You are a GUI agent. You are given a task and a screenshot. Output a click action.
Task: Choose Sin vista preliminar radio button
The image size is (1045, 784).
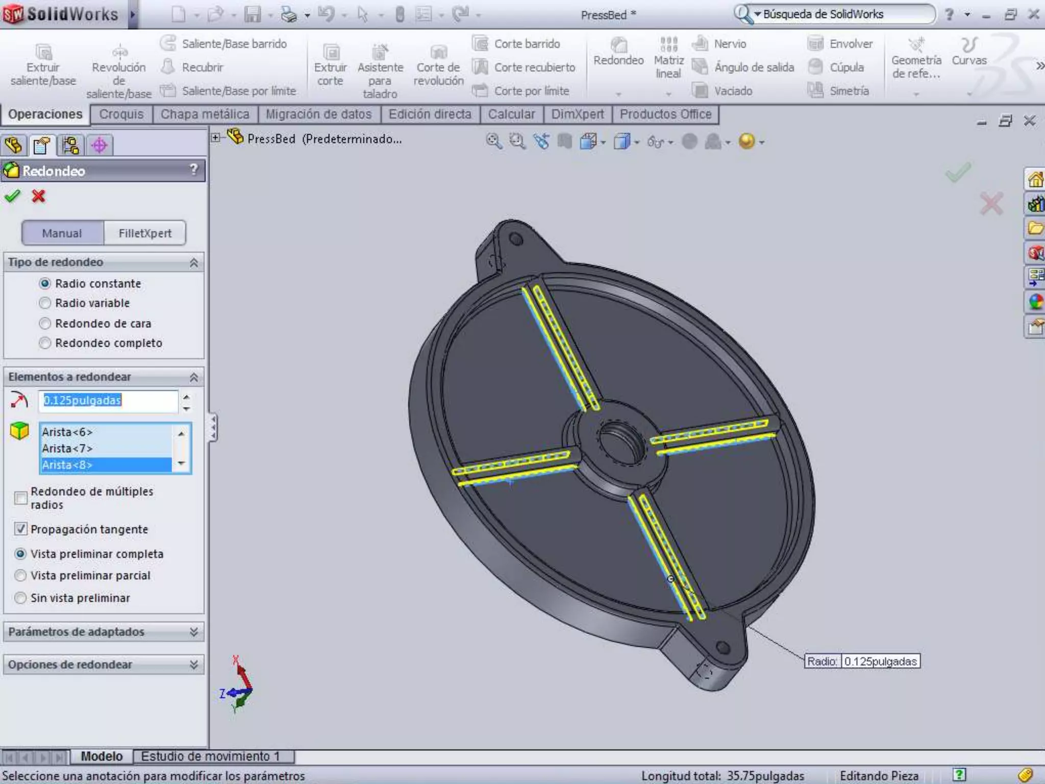[21, 598]
